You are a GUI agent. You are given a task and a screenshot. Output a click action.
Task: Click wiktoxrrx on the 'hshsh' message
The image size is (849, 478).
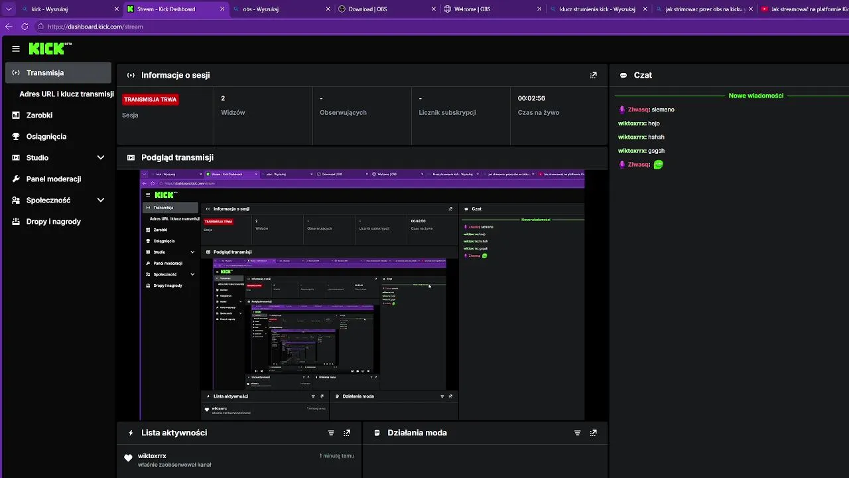631,137
